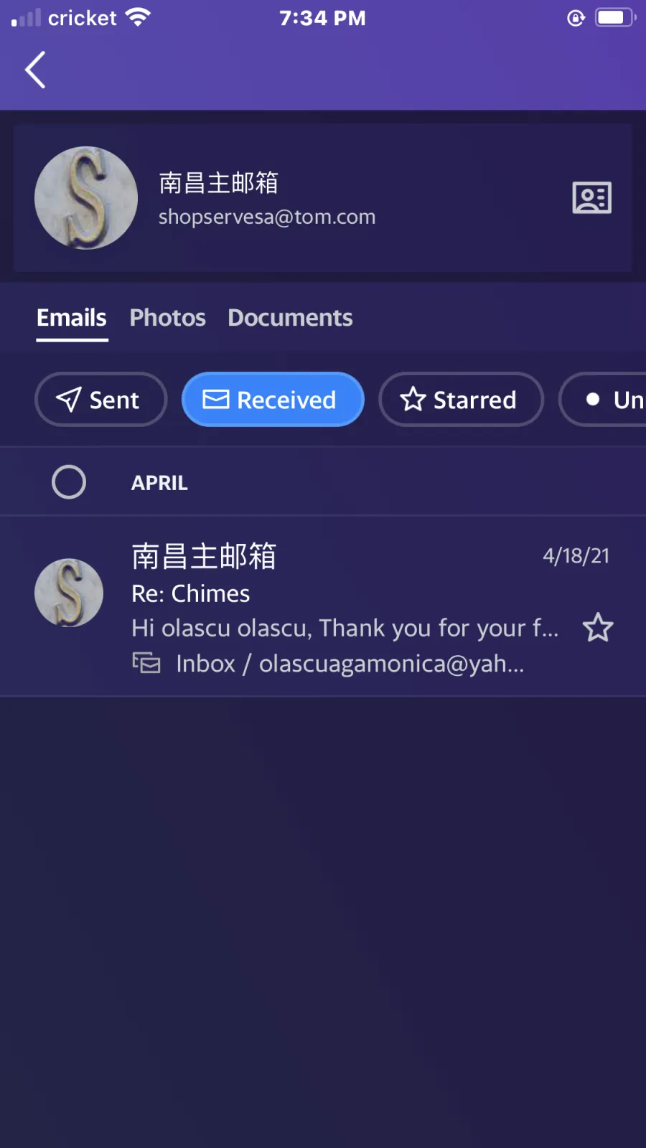Switch to the Photos tab
The width and height of the screenshot is (646, 1148).
coord(167,318)
